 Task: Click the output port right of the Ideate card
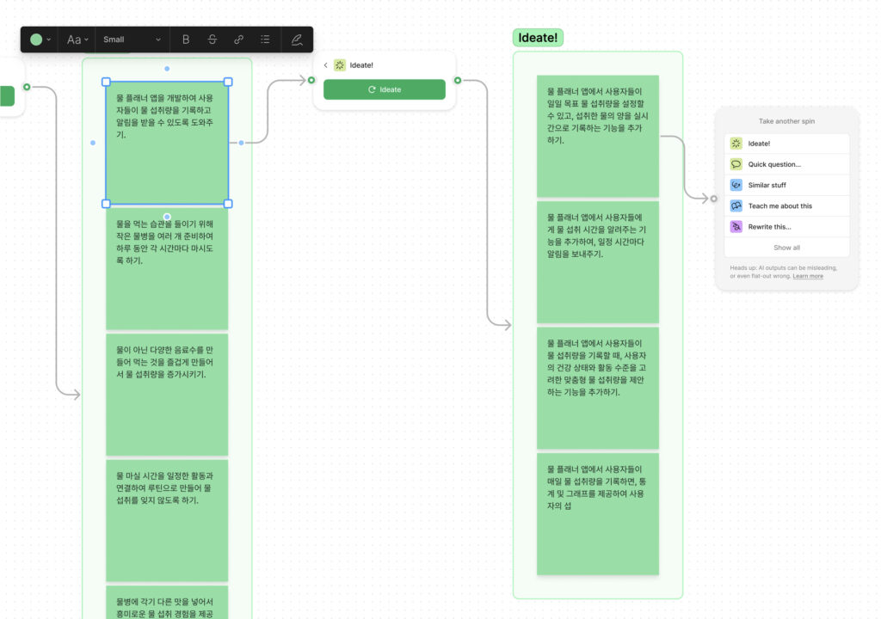(x=458, y=80)
